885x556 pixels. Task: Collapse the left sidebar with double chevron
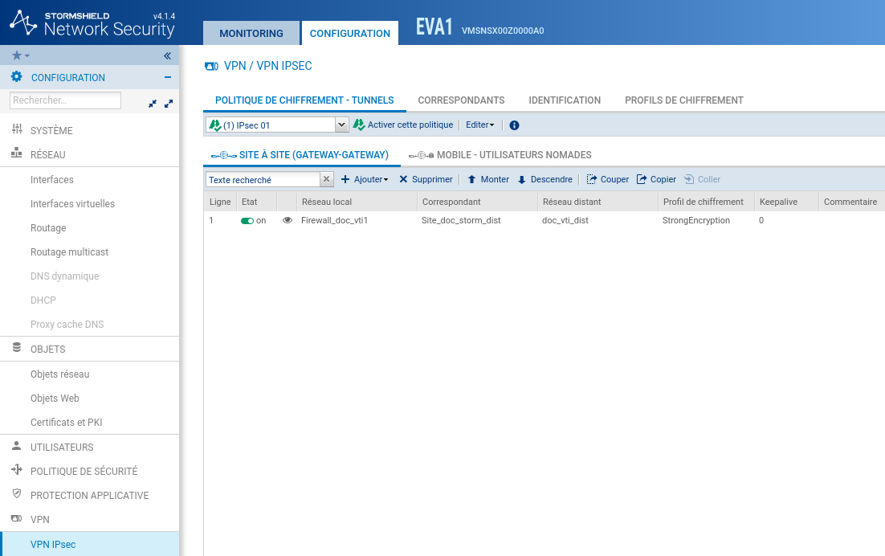pos(167,56)
